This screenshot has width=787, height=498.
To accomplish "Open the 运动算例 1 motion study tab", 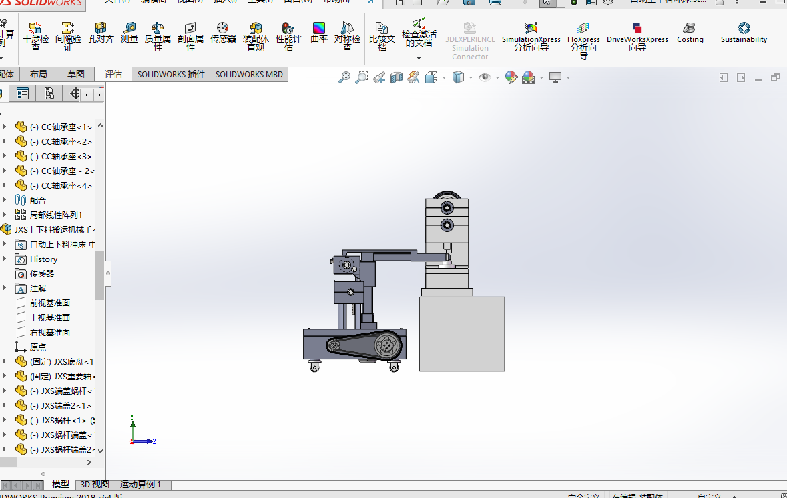I will click(x=141, y=485).
